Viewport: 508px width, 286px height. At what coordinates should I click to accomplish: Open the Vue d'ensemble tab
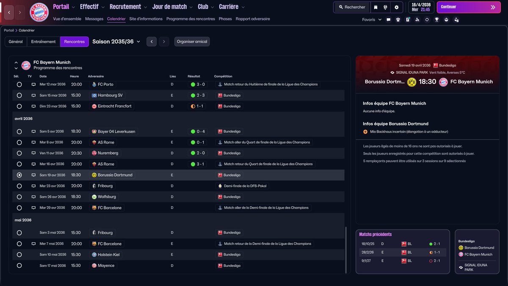[67, 19]
